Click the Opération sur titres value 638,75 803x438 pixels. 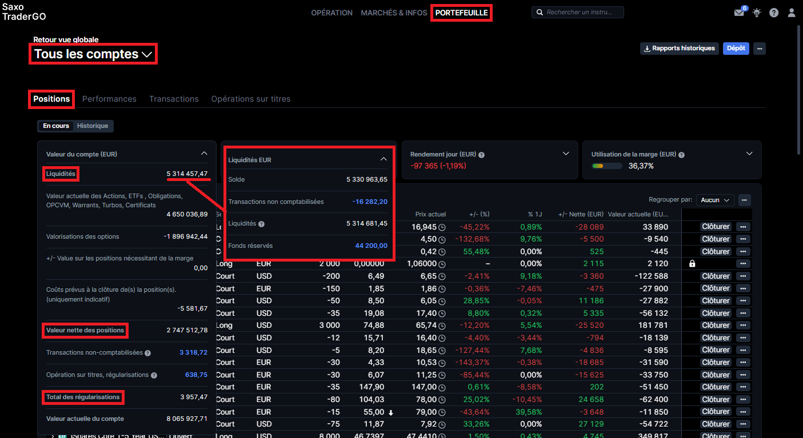pos(196,375)
